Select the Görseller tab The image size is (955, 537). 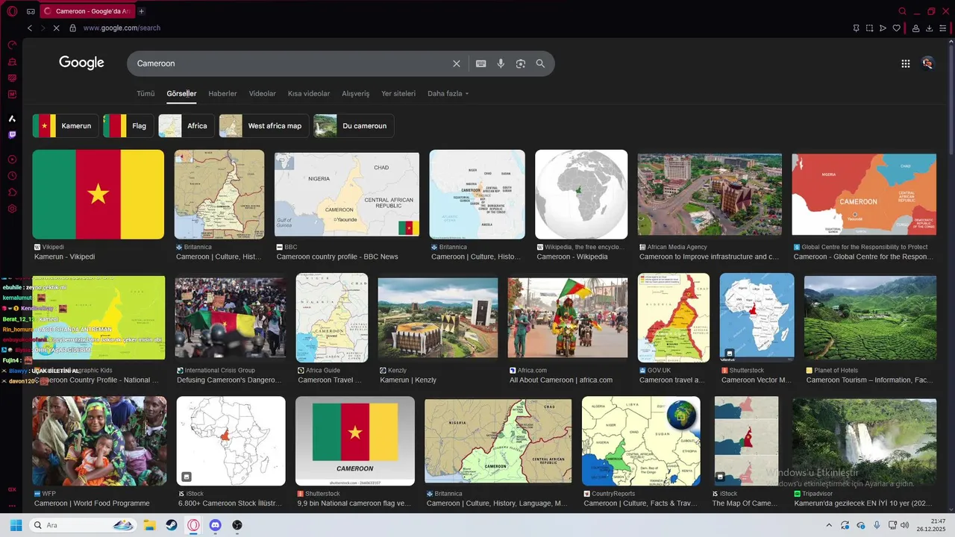pos(181,93)
